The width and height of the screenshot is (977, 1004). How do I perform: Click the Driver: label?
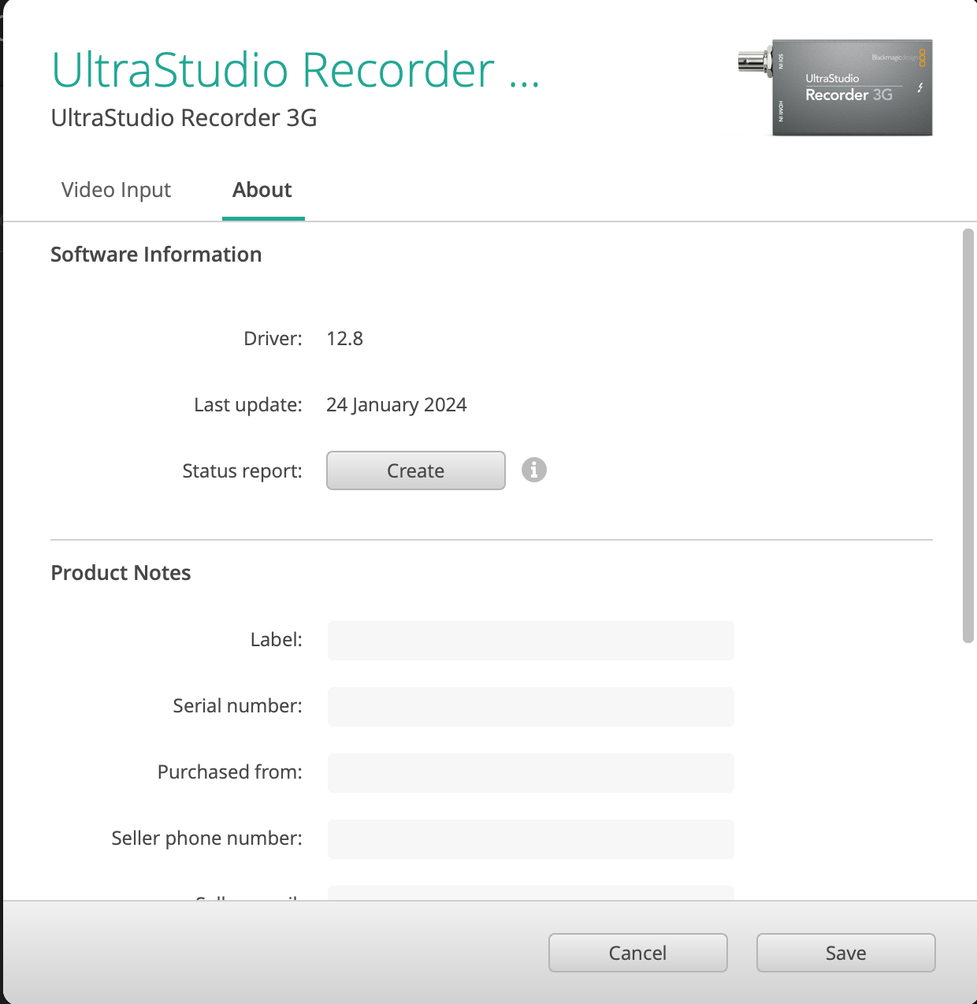point(273,339)
